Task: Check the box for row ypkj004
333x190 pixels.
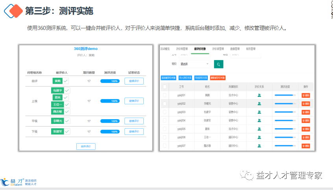Action: [165, 120]
